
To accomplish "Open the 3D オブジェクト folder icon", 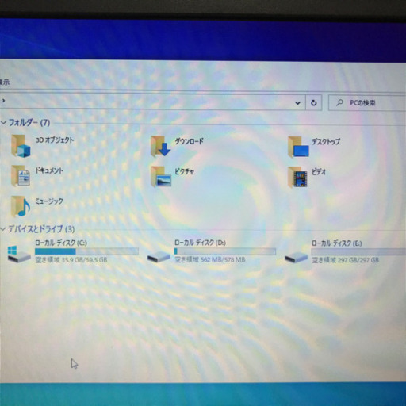I will (x=21, y=146).
